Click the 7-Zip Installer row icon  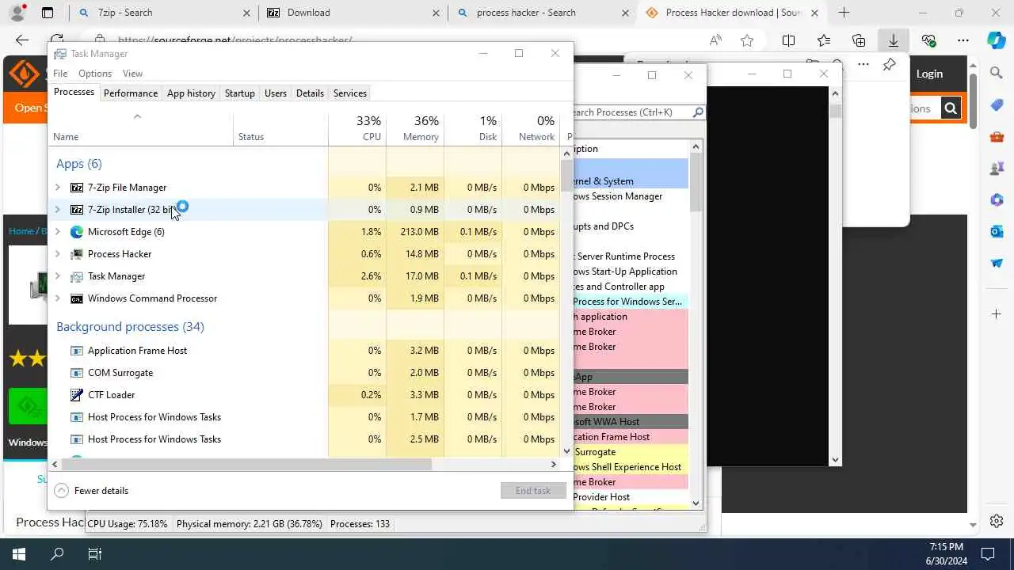[x=77, y=210]
